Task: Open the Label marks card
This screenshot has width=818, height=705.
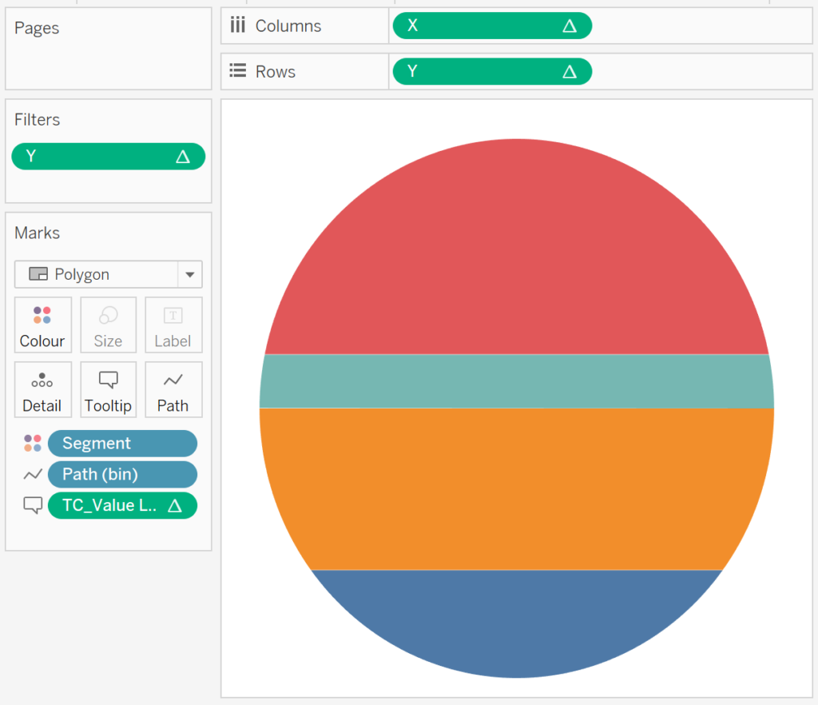Action: [173, 325]
